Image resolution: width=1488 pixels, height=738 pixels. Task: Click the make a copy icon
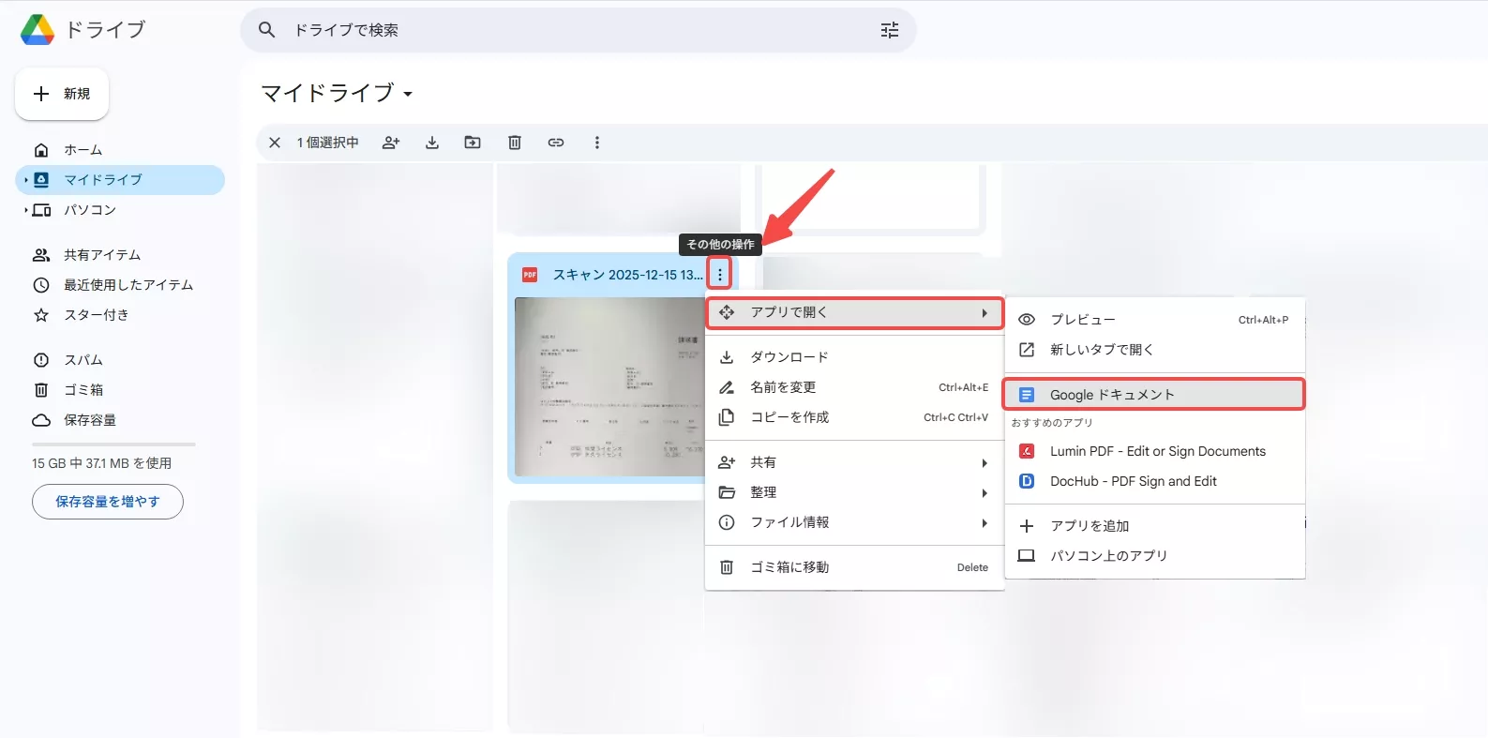[x=727, y=417]
